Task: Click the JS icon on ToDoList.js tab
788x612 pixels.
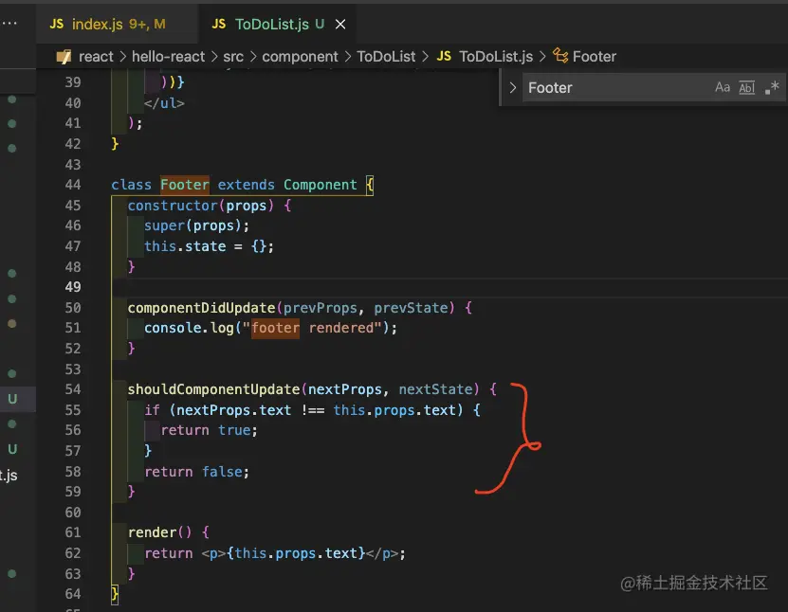Action: pyautogui.click(x=218, y=24)
